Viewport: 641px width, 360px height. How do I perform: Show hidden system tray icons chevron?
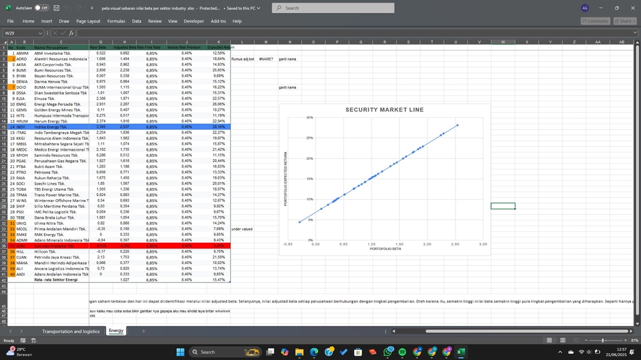point(560,352)
